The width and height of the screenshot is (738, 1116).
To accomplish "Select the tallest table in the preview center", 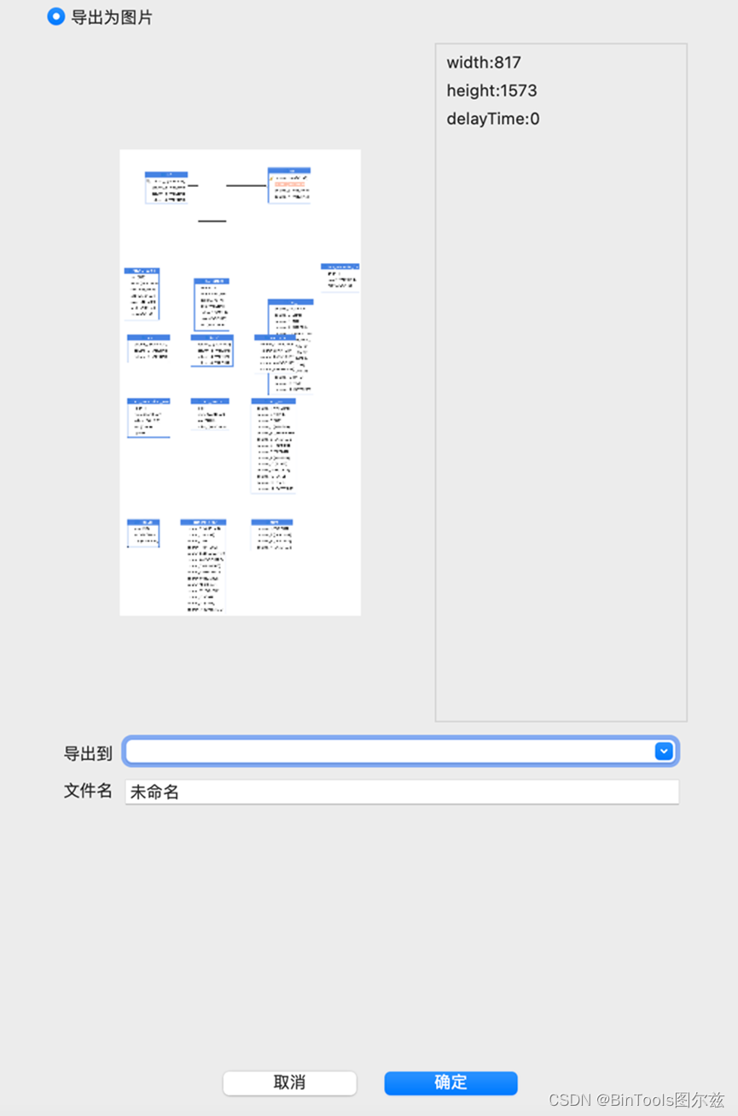I will pos(273,444).
